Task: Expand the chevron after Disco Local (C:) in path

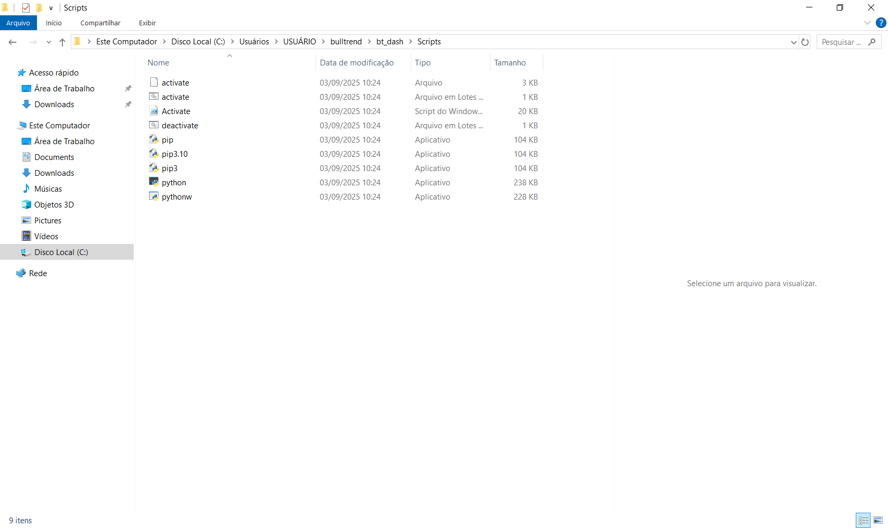Action: [232, 42]
